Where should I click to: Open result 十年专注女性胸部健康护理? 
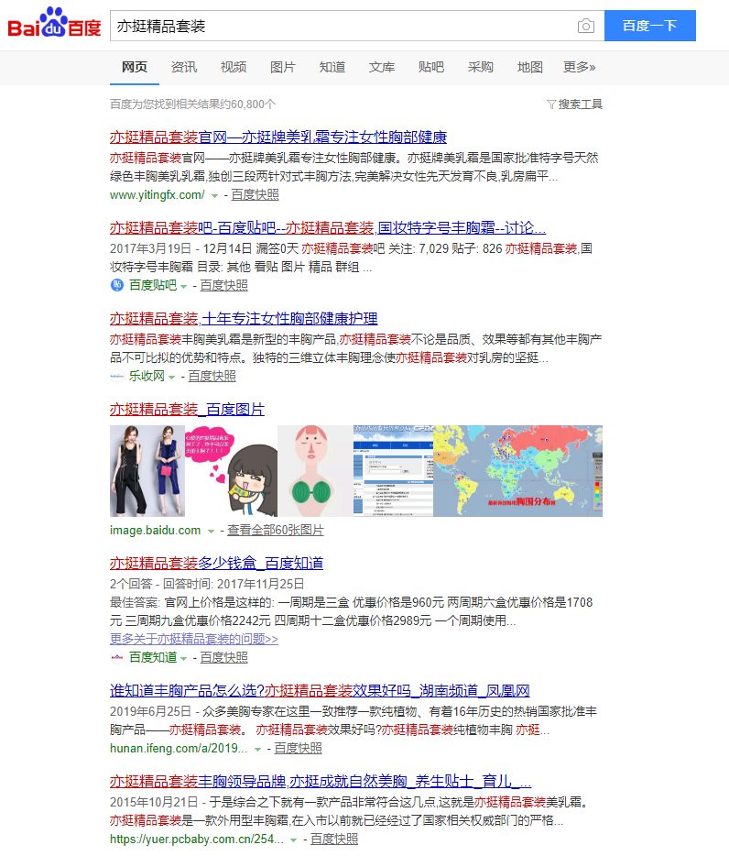tap(244, 318)
